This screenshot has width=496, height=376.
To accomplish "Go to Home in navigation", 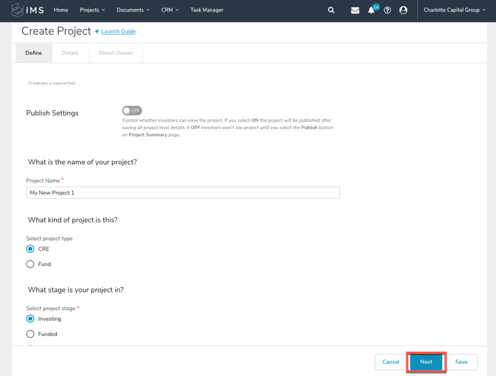I will 61,10.
